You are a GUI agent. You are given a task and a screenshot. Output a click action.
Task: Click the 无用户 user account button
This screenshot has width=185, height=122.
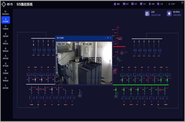pyautogui.click(x=171, y=4)
